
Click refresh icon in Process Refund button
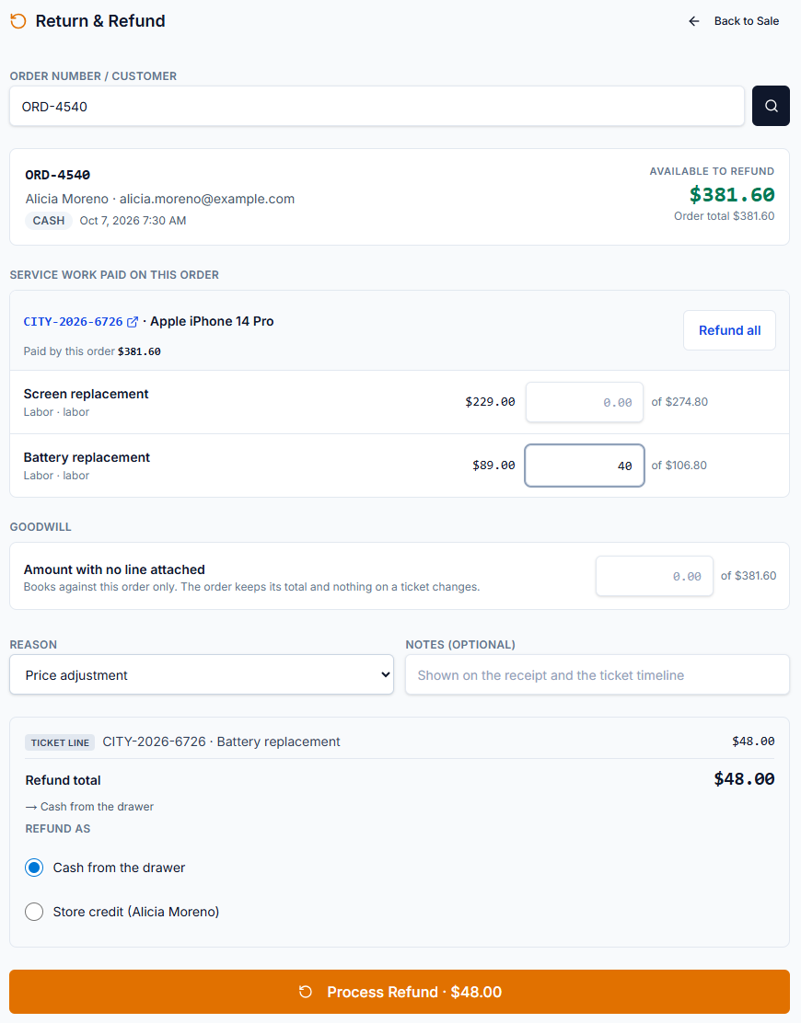click(306, 992)
